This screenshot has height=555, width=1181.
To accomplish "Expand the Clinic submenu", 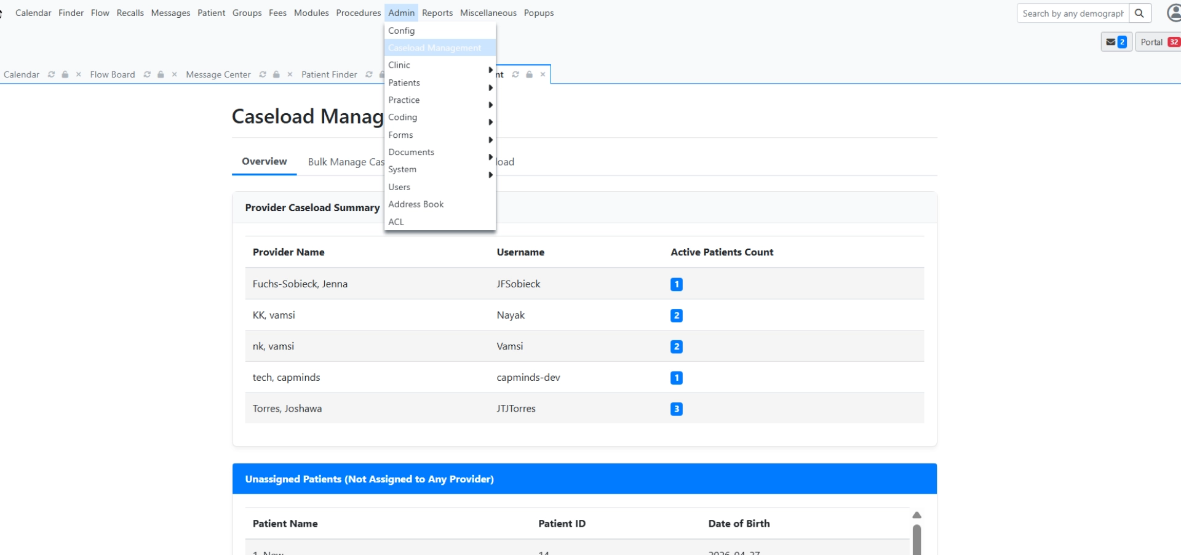I will [440, 65].
